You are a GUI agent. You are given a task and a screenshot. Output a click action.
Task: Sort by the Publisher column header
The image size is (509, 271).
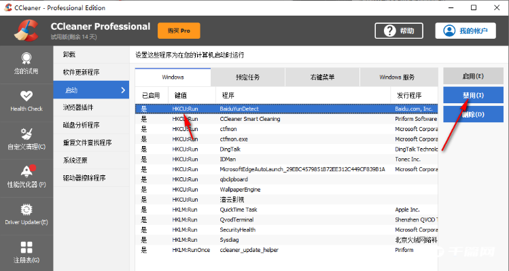click(415, 95)
